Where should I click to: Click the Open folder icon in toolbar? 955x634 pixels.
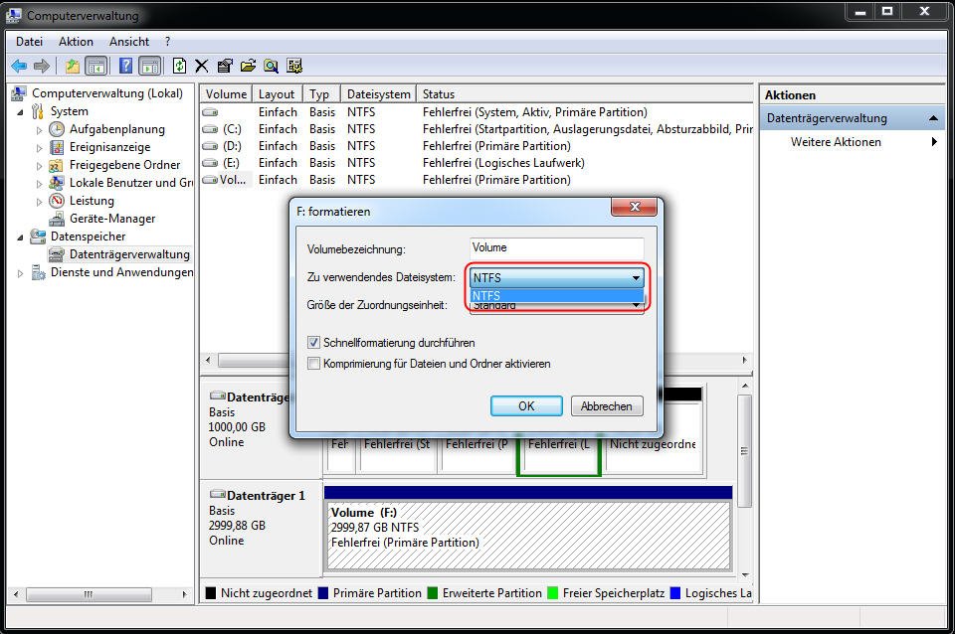tap(248, 66)
